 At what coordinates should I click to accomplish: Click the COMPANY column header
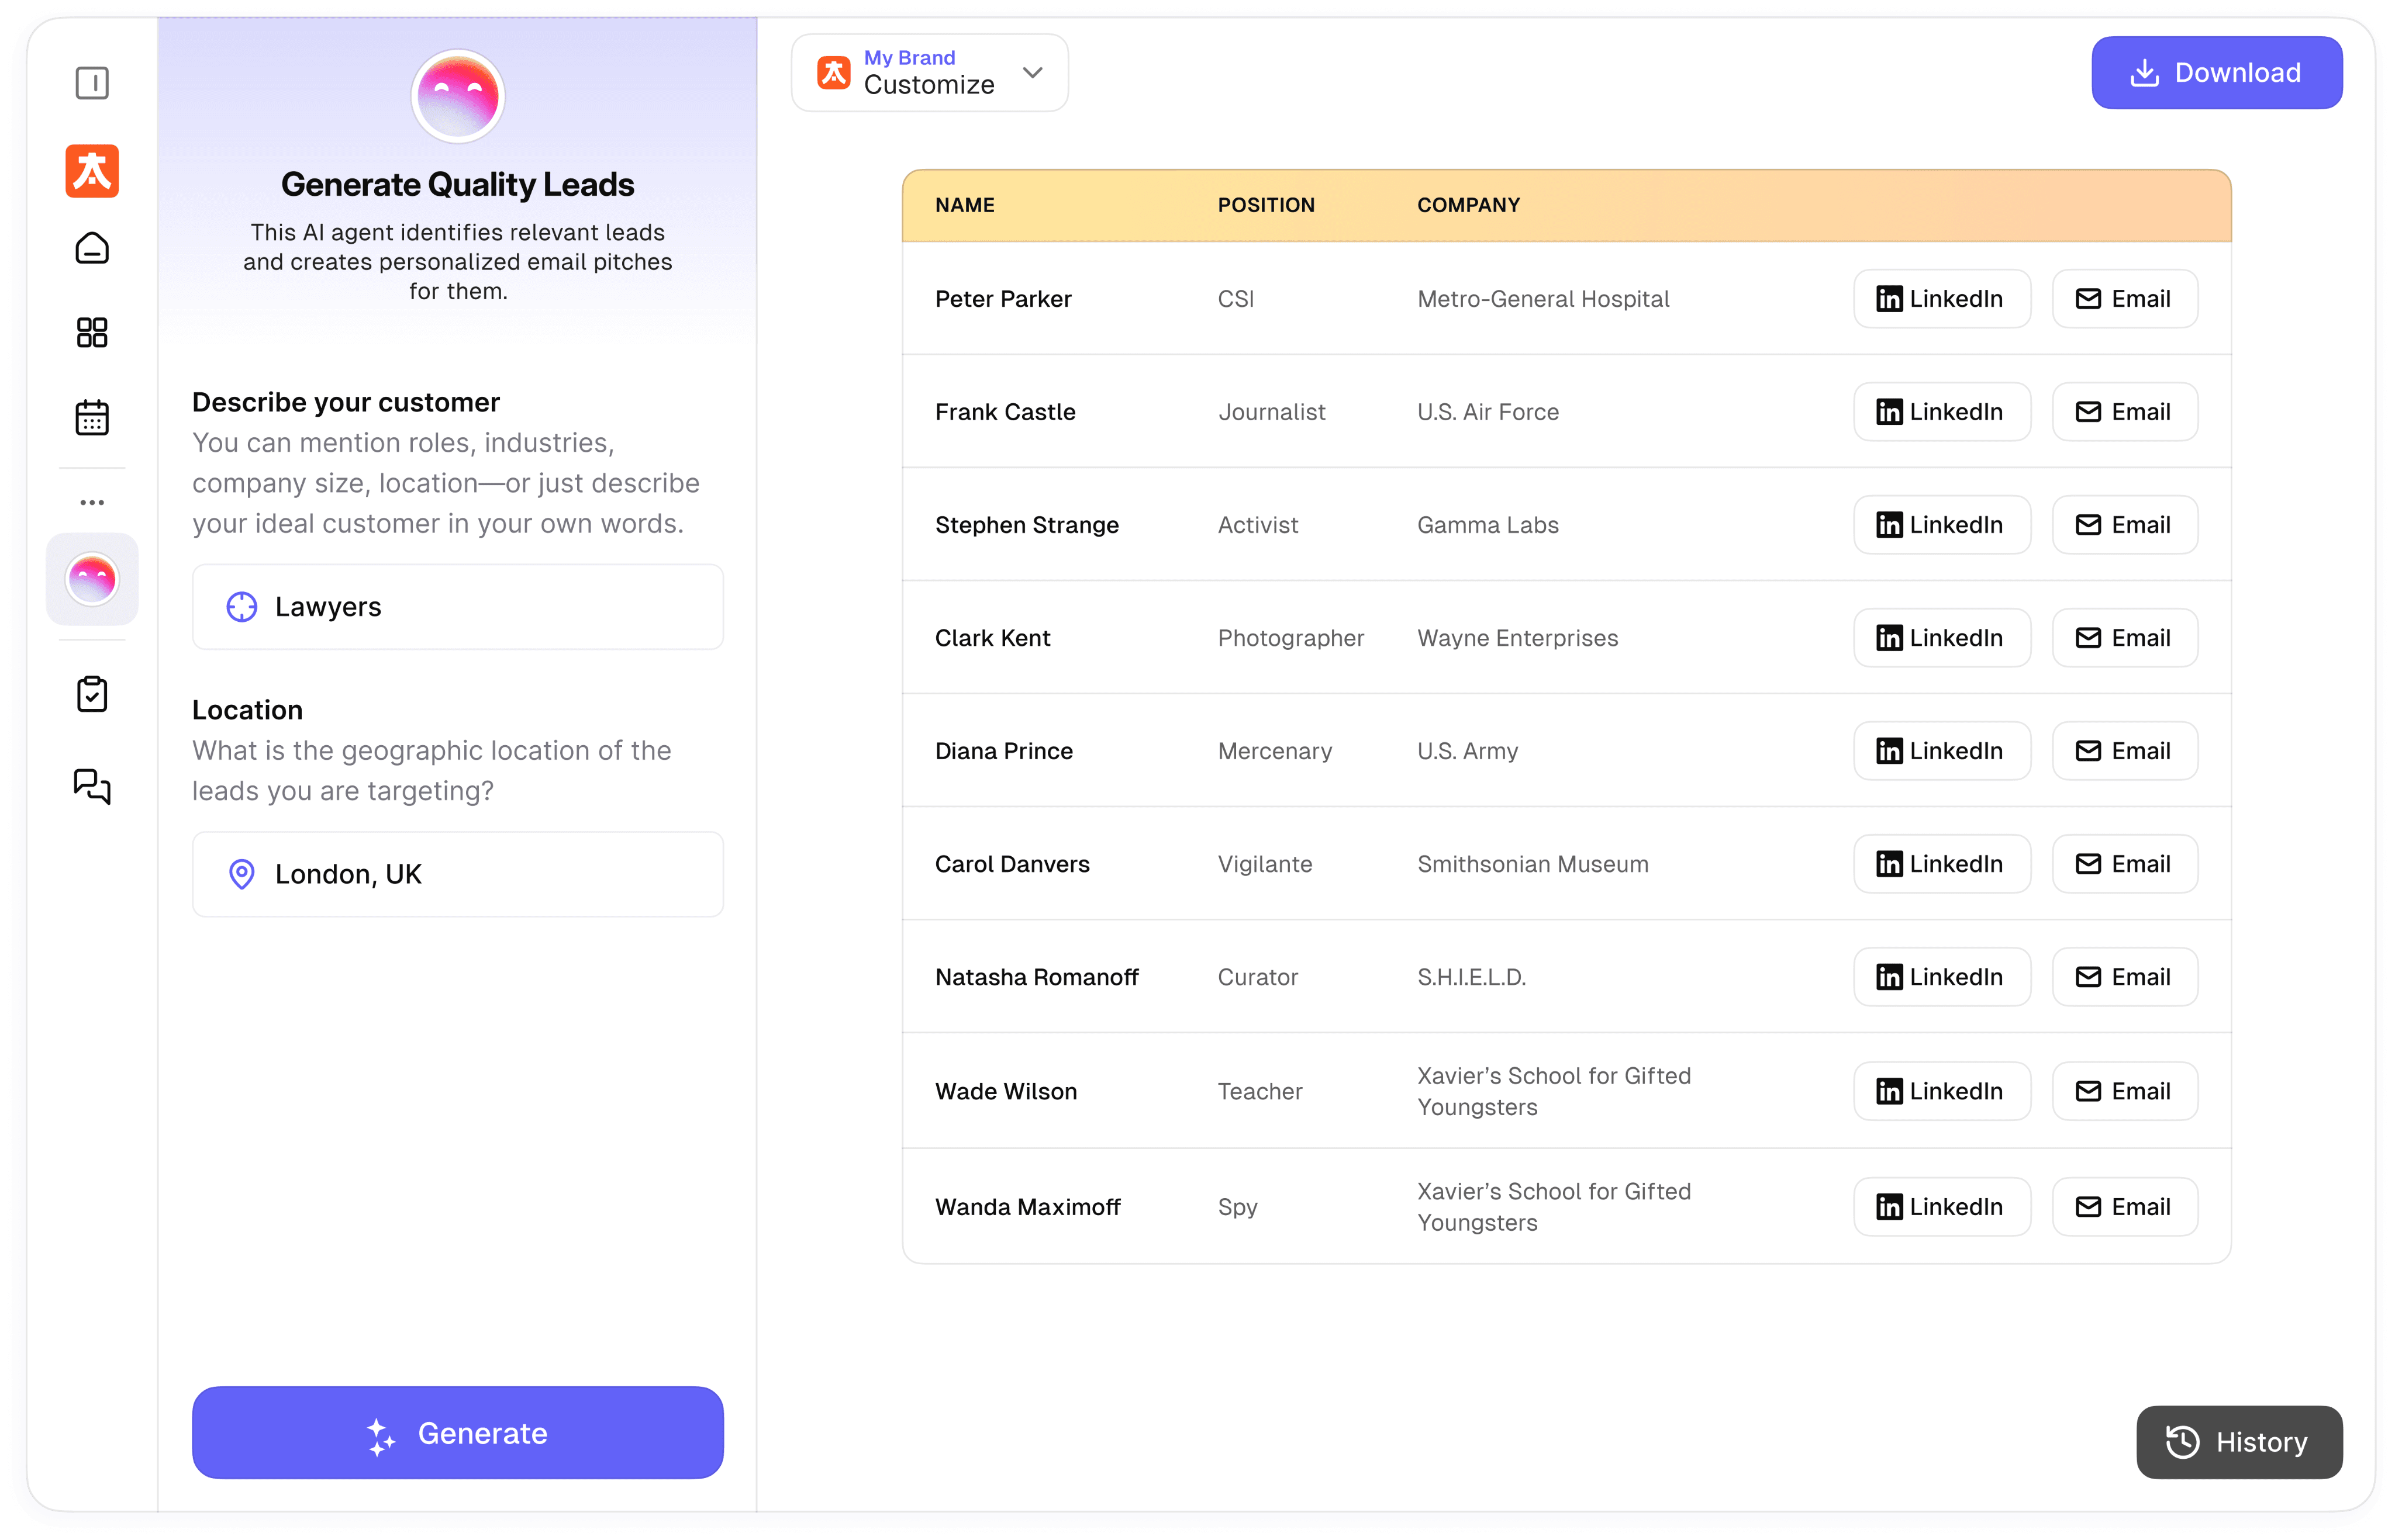(x=1468, y=205)
